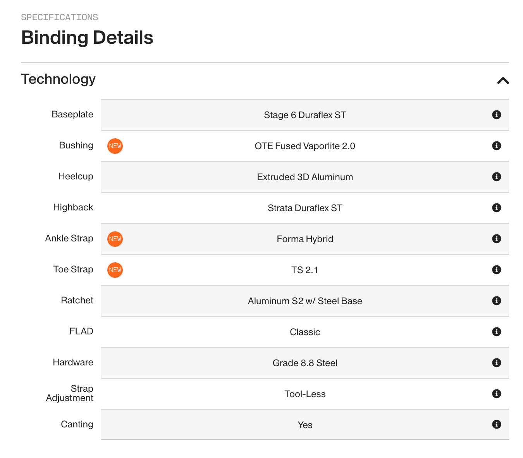Image resolution: width=523 pixels, height=458 pixels.
Task: Open Strap Adjustment info icon
Action: coord(496,394)
